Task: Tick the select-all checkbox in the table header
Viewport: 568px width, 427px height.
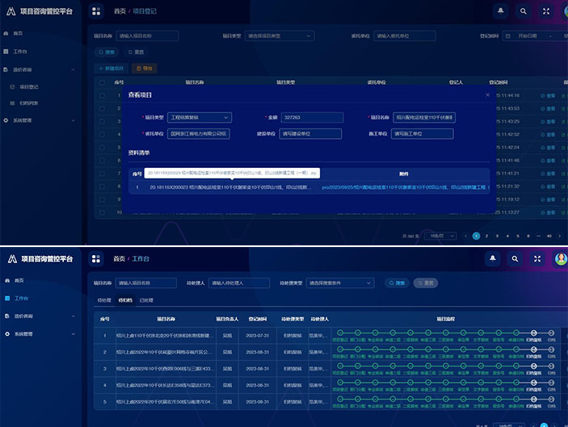Action: click(102, 82)
